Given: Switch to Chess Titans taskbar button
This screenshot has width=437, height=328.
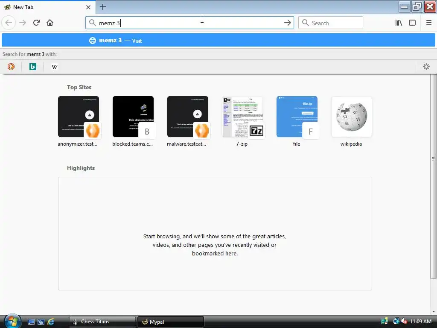Looking at the screenshot, I should [102, 322].
